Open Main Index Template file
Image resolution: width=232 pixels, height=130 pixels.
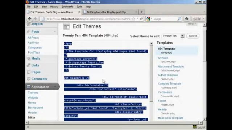click(170, 118)
